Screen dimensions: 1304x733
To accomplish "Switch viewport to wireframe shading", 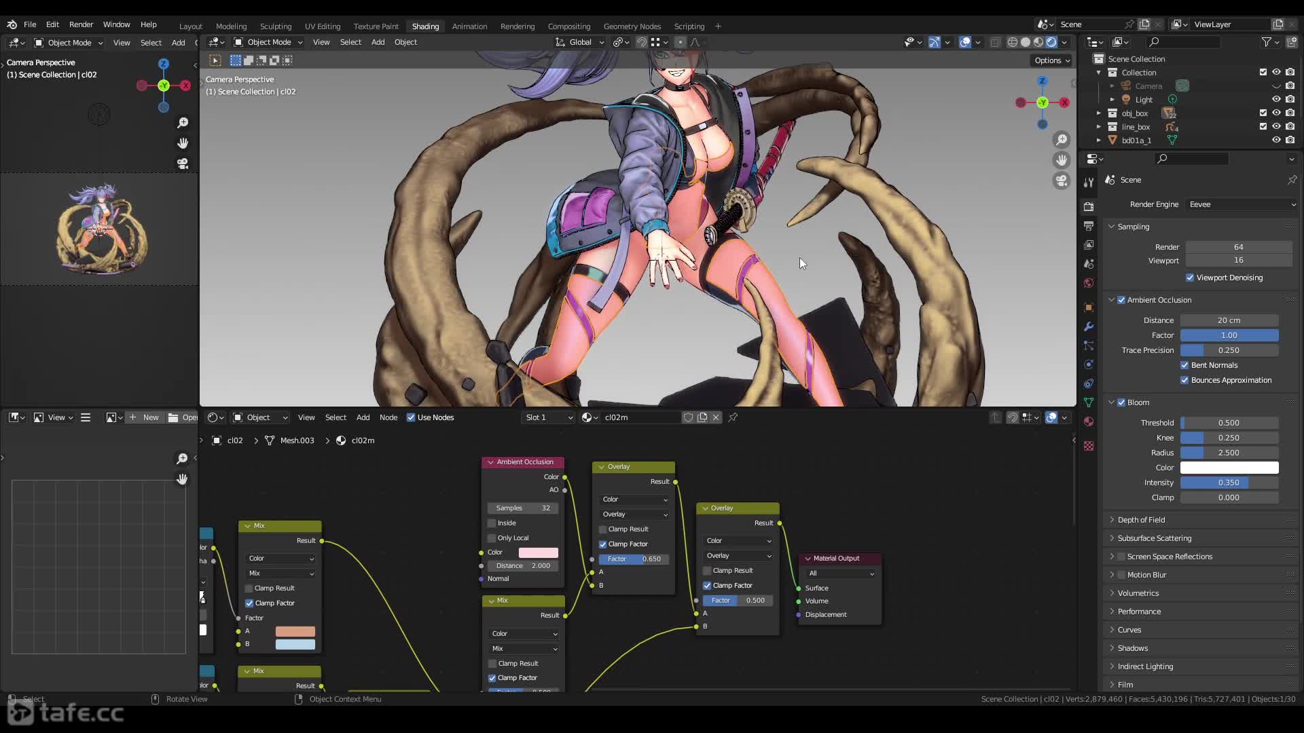I will click(x=1013, y=42).
